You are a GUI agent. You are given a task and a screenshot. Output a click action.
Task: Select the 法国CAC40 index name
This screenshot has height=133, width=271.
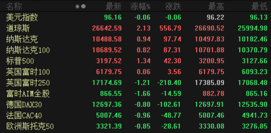24,116
